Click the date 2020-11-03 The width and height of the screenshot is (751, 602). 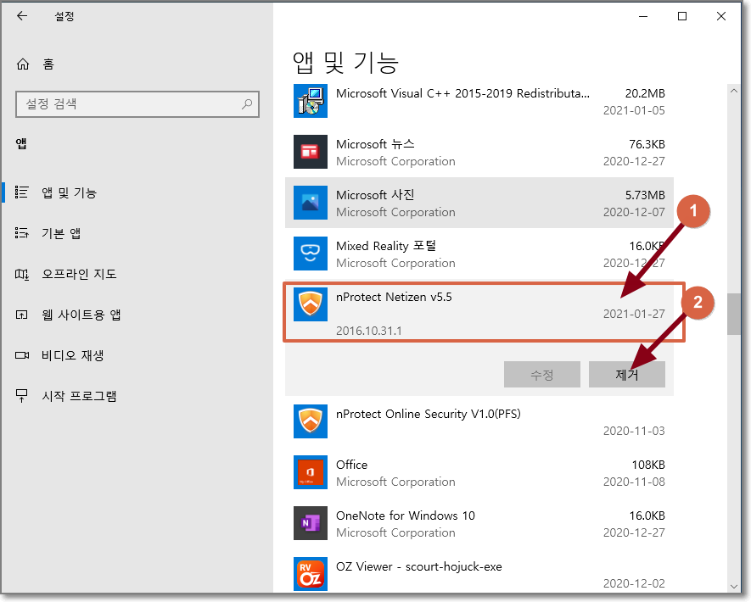click(634, 431)
